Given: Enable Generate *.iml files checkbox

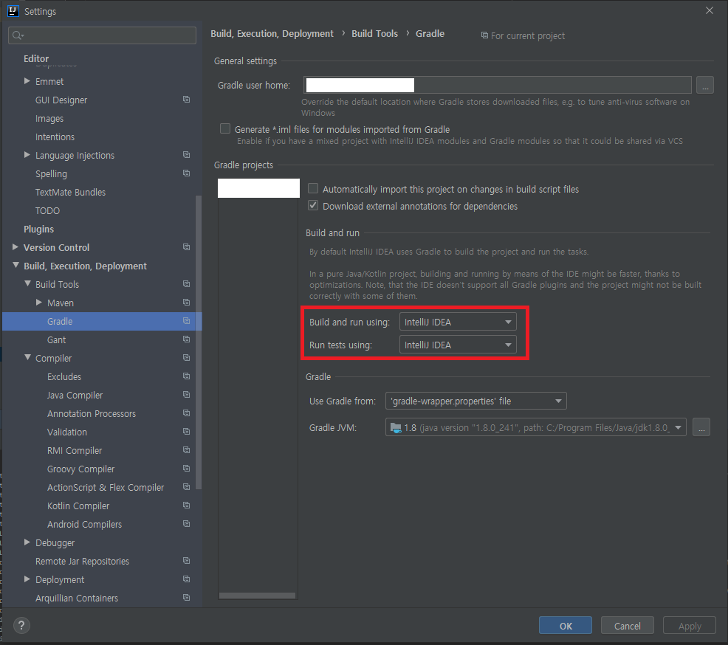Looking at the screenshot, I should pos(224,128).
